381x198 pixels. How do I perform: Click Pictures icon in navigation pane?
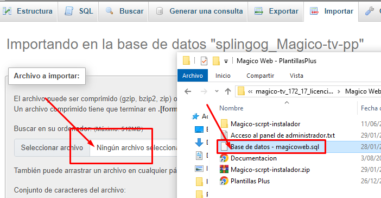pos(199,168)
